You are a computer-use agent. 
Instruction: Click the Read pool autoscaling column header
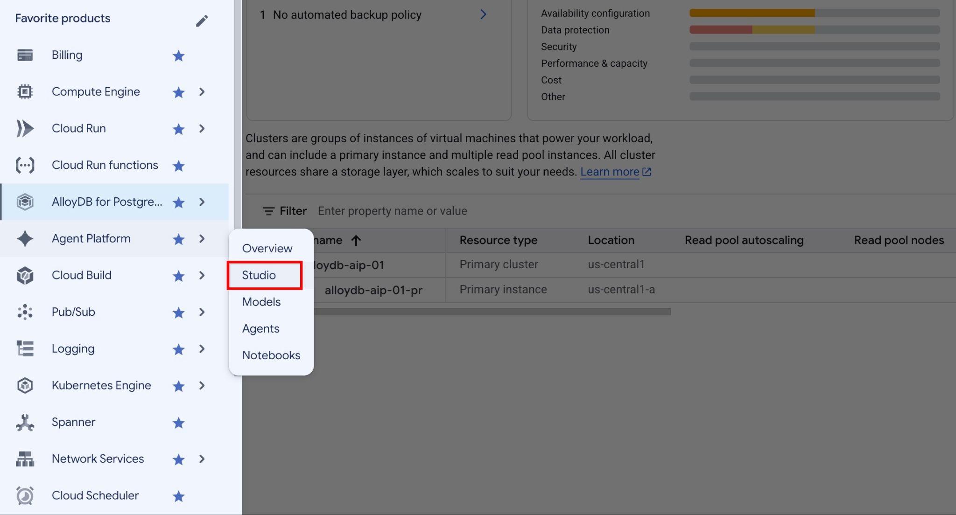[x=744, y=240]
